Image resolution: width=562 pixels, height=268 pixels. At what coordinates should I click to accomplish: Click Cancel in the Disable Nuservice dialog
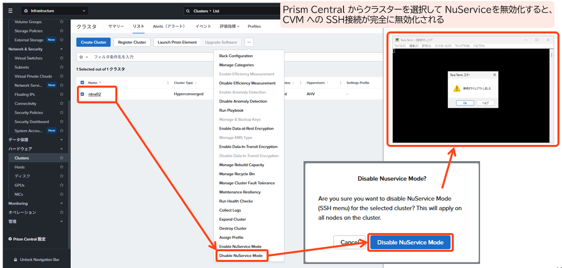(x=349, y=242)
